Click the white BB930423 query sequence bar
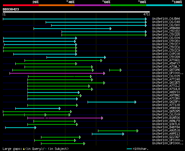Screen dimensions: 185x151 pos(76,12)
